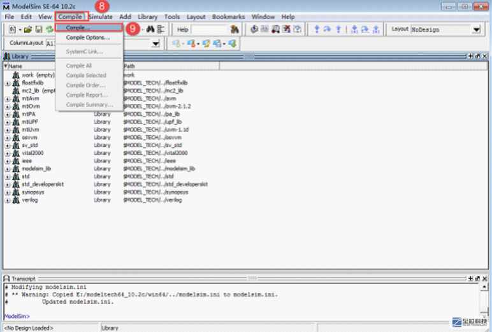Click inside the Help search field

210,29
